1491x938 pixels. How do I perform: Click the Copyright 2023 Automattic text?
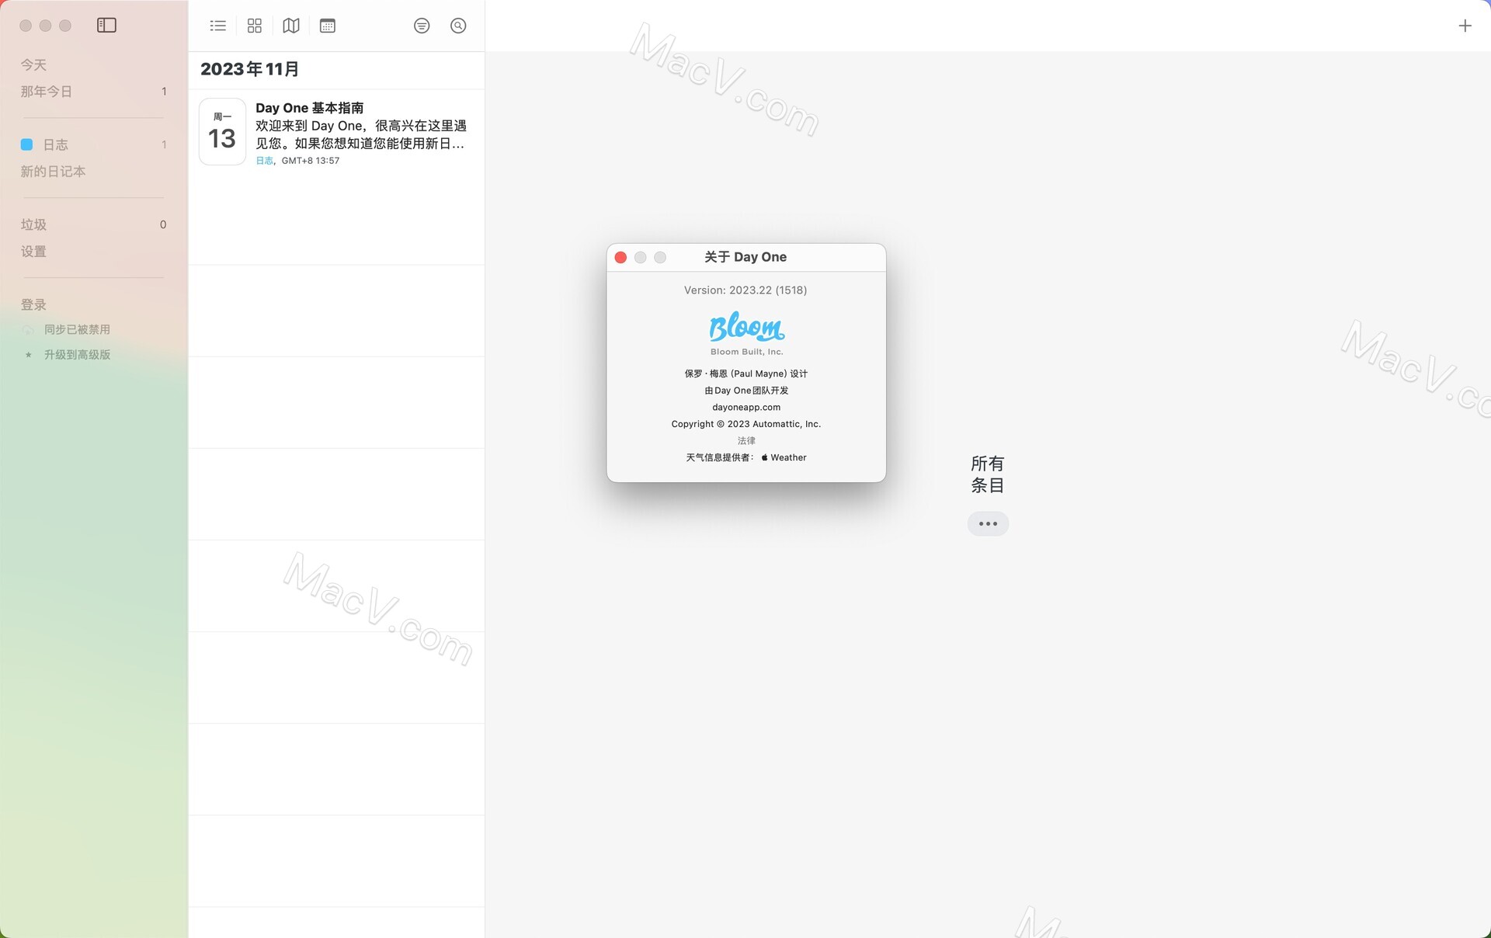tap(746, 424)
